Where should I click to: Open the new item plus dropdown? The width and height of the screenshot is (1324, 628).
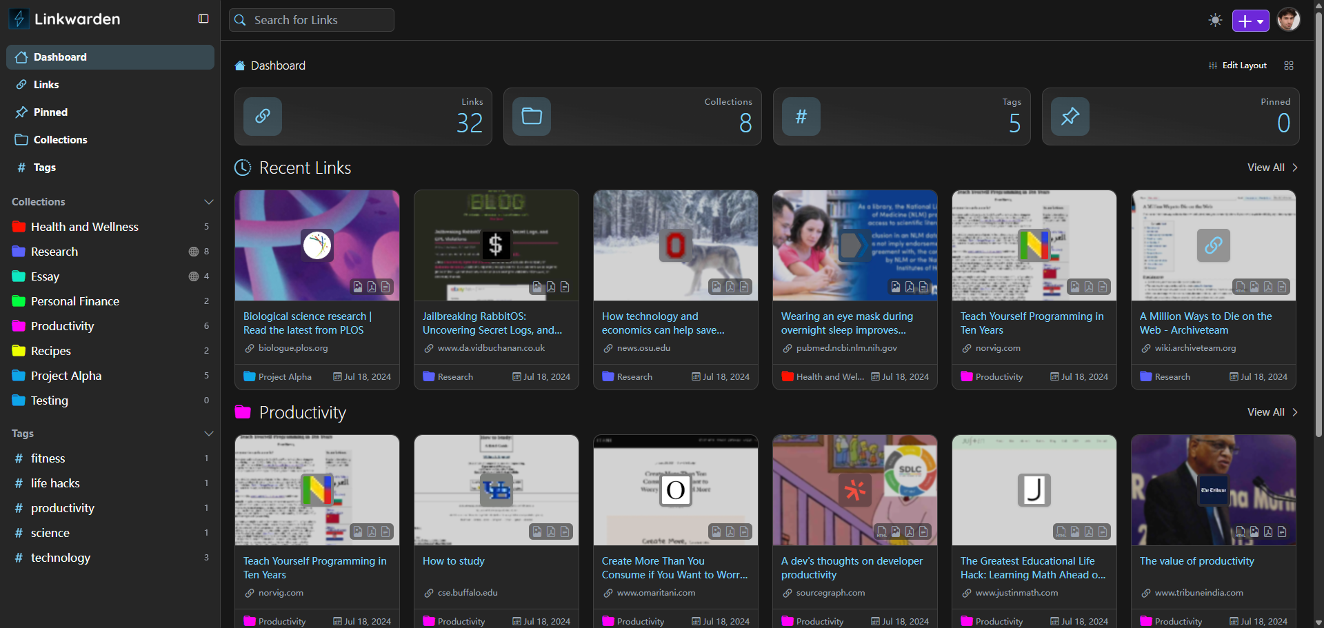(1250, 21)
